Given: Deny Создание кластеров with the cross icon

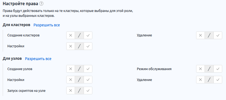Looking at the screenshot, I should [71, 35].
